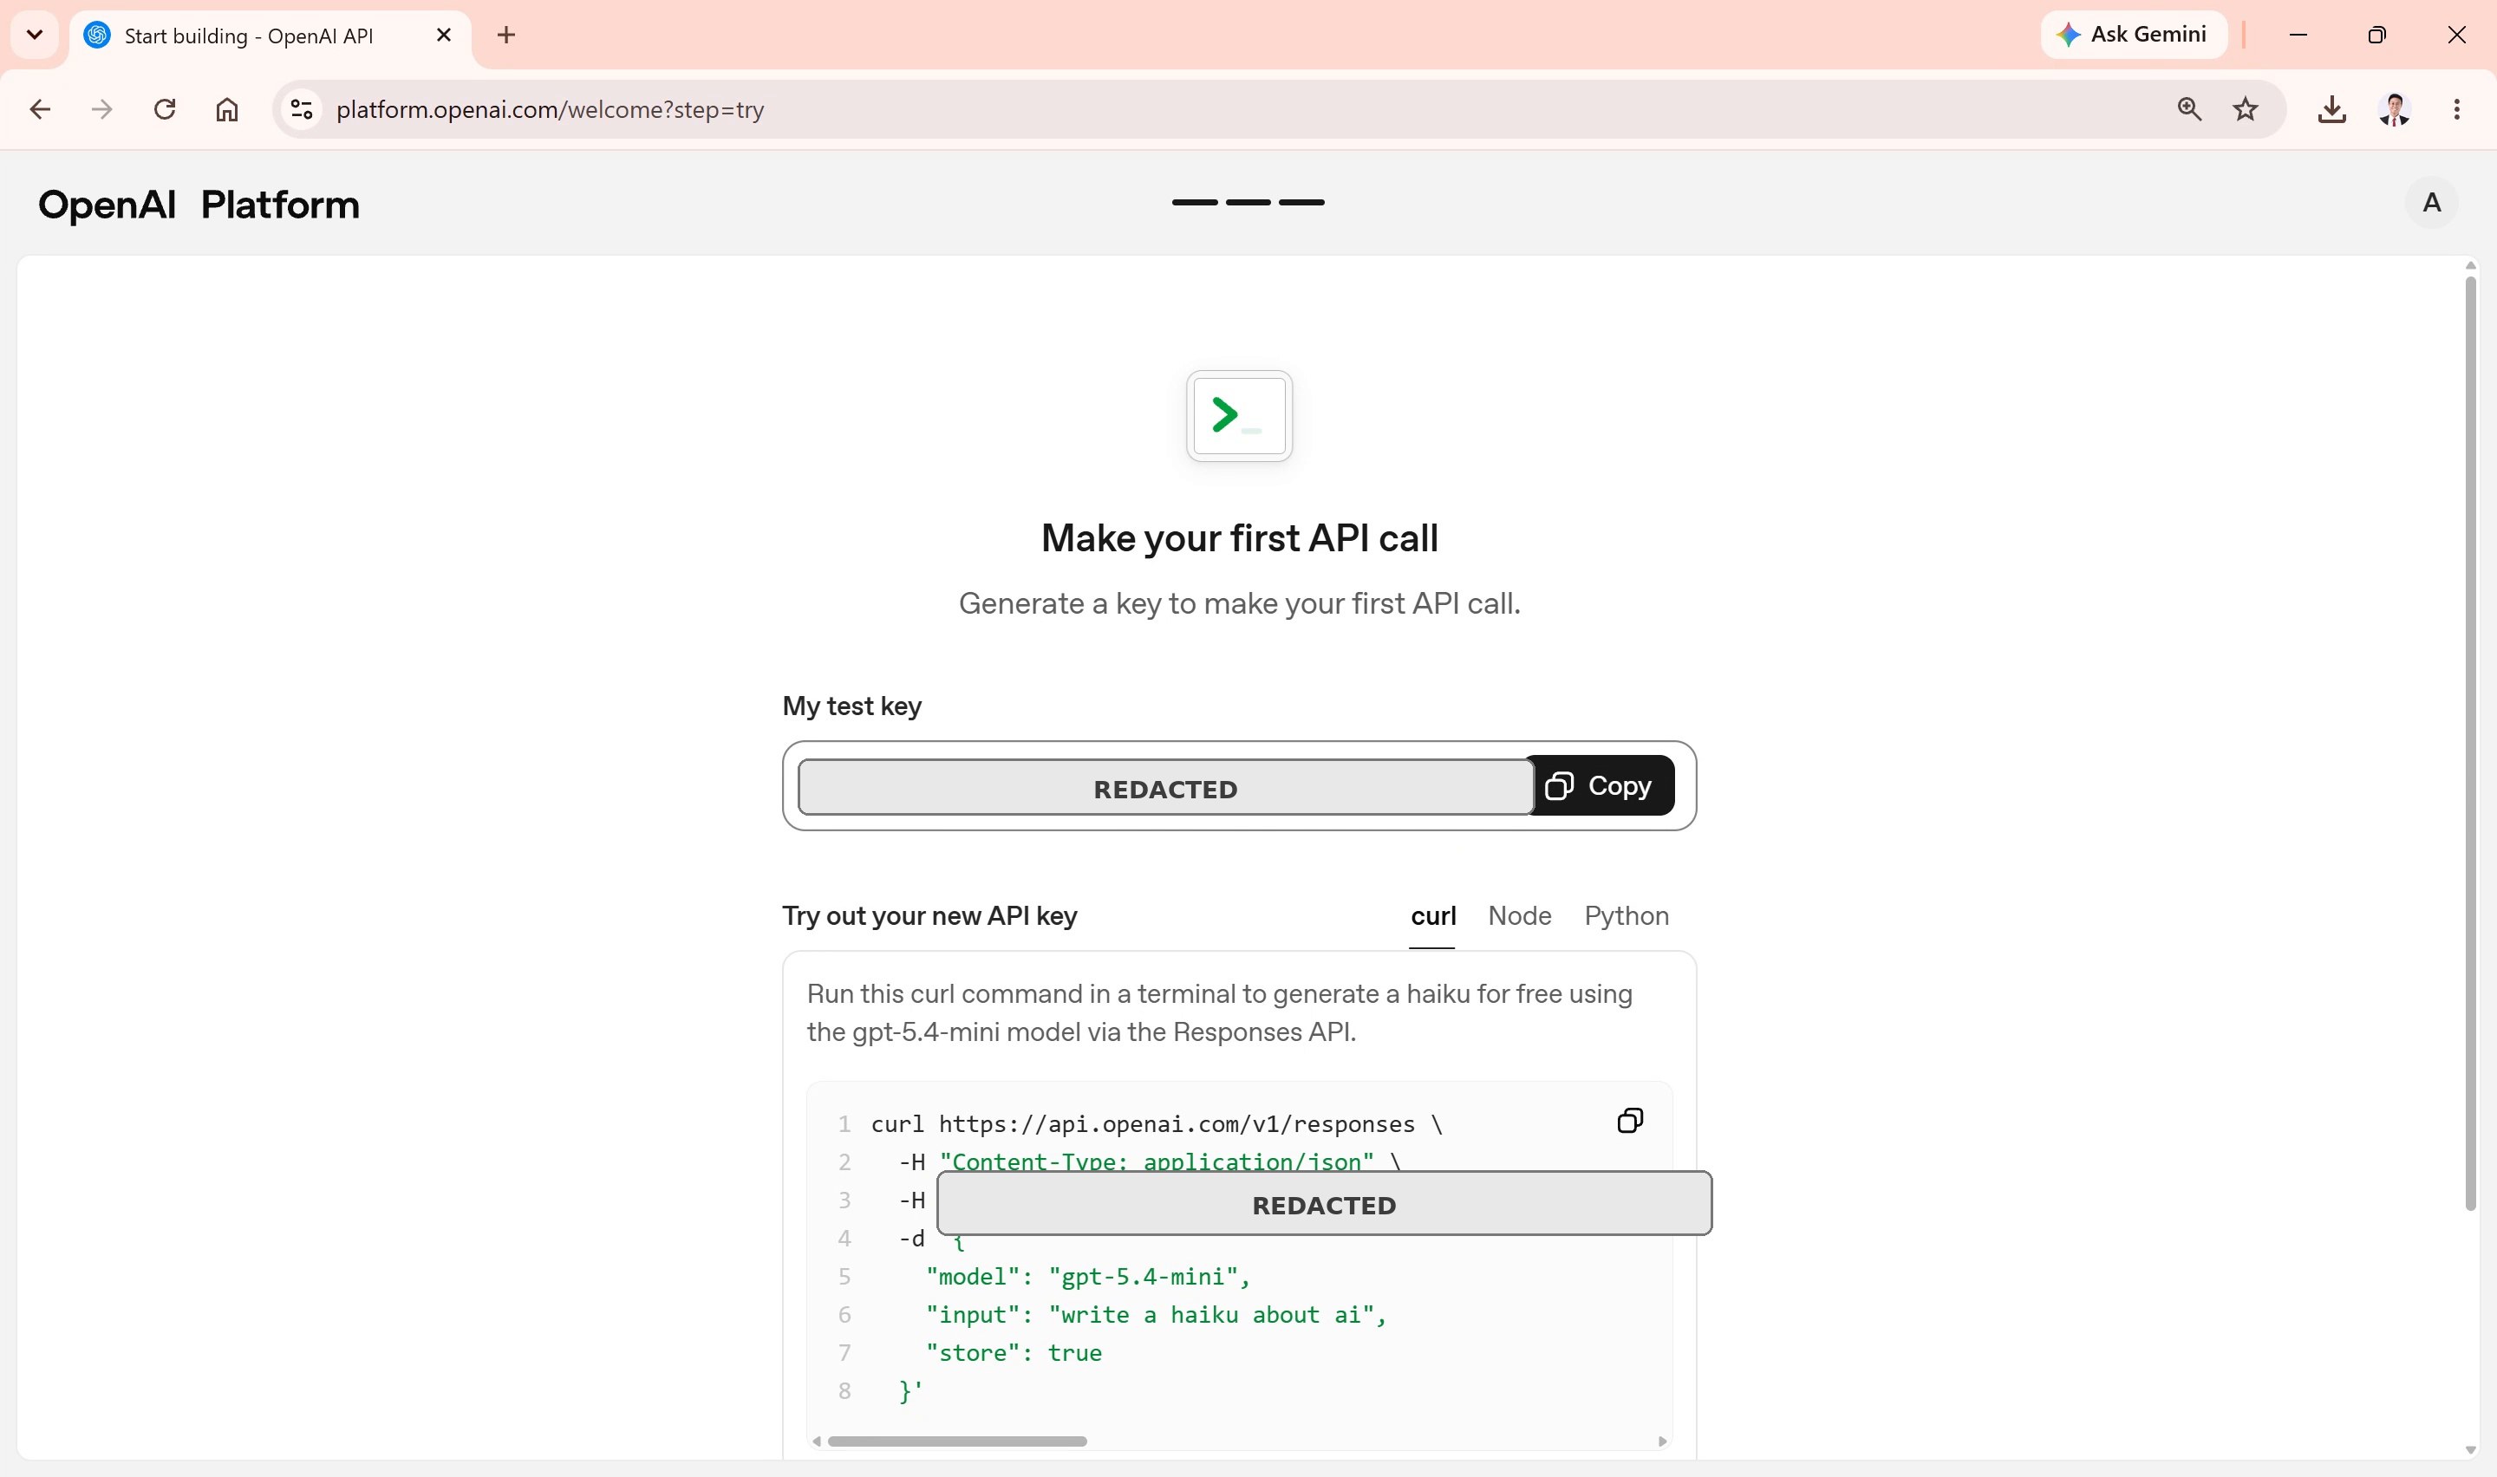The image size is (2497, 1477).
Task: Close the Start building - OpenAI API tab
Action: pyautogui.click(x=444, y=35)
